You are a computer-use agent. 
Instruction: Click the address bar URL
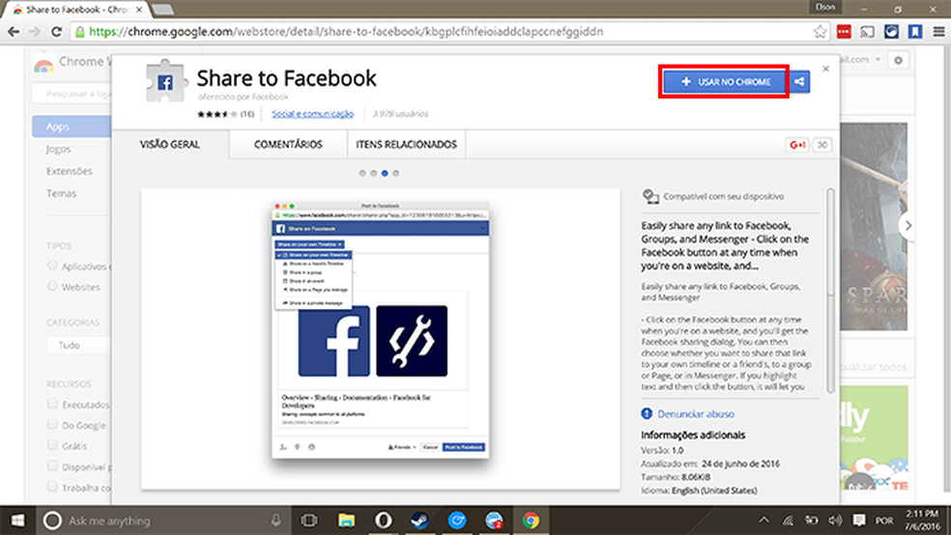pyautogui.click(x=346, y=32)
